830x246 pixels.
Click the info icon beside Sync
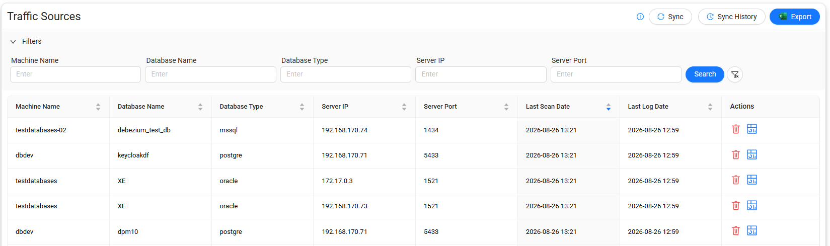640,17
